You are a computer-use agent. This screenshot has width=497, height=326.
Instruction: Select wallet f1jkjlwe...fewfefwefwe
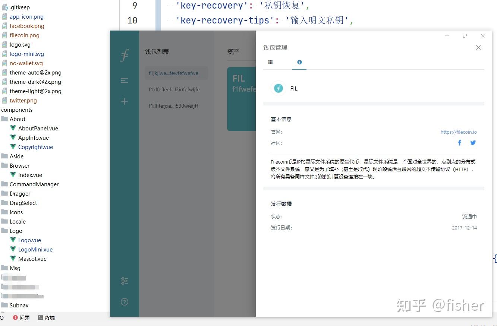[176, 73]
